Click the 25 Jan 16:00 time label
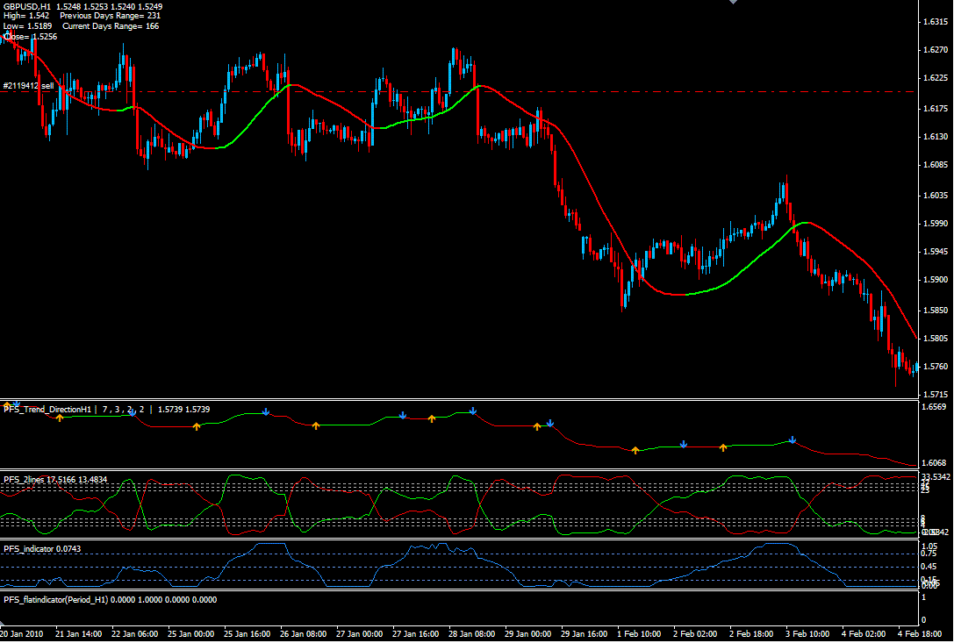Screen dimensions: 954x643 coord(246,633)
